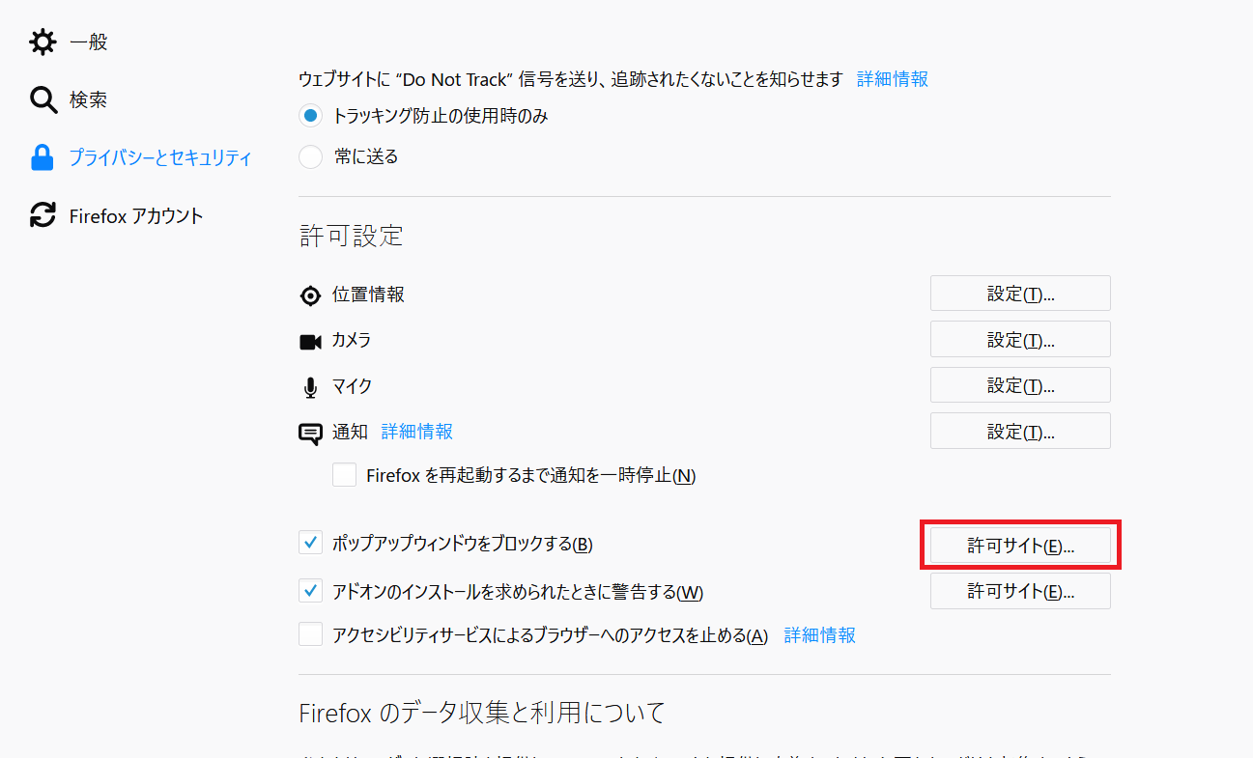Open popup 許可サイト exceptions button
Viewport: 1253px width, 758px height.
coord(1020,546)
